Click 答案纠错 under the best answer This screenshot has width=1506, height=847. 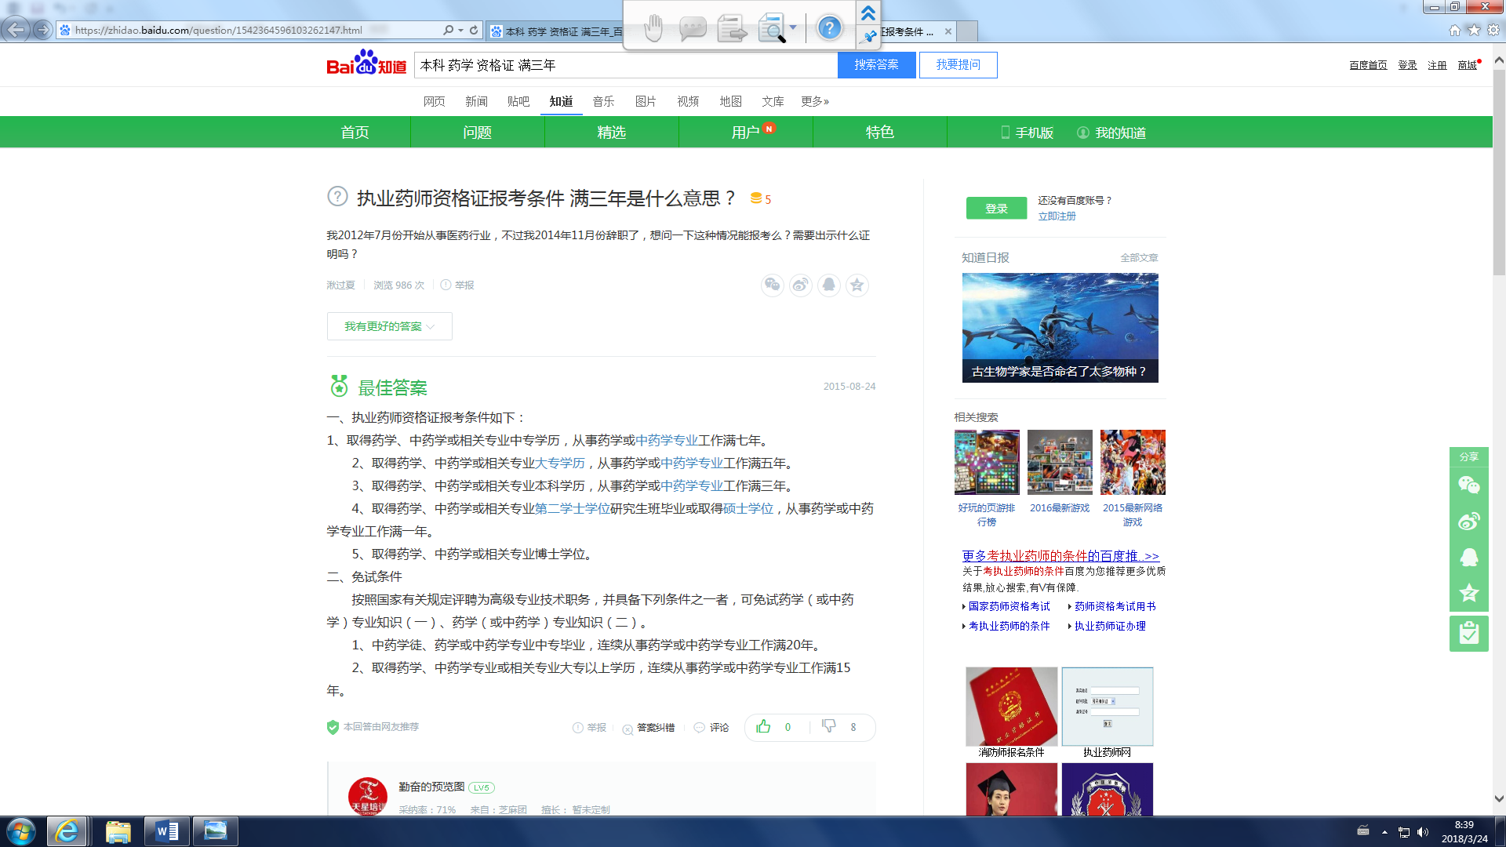pos(649,728)
